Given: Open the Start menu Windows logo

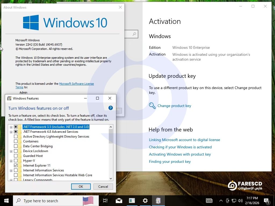Looking at the screenshot, I should [x=6, y=201].
